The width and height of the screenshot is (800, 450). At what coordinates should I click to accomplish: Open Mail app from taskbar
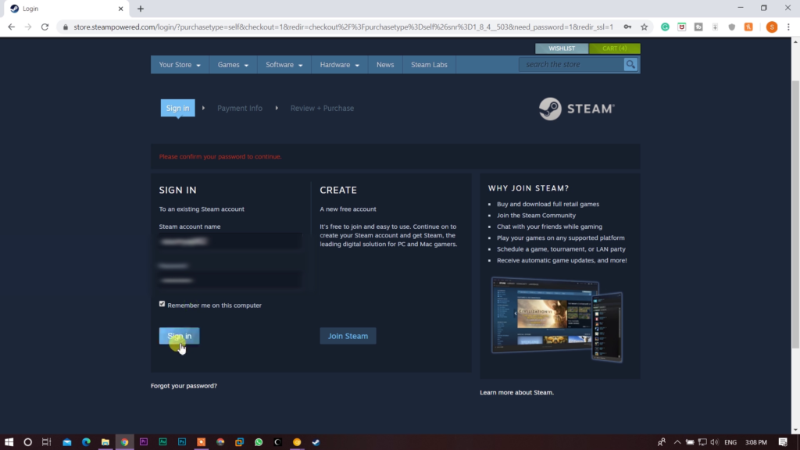pos(67,442)
